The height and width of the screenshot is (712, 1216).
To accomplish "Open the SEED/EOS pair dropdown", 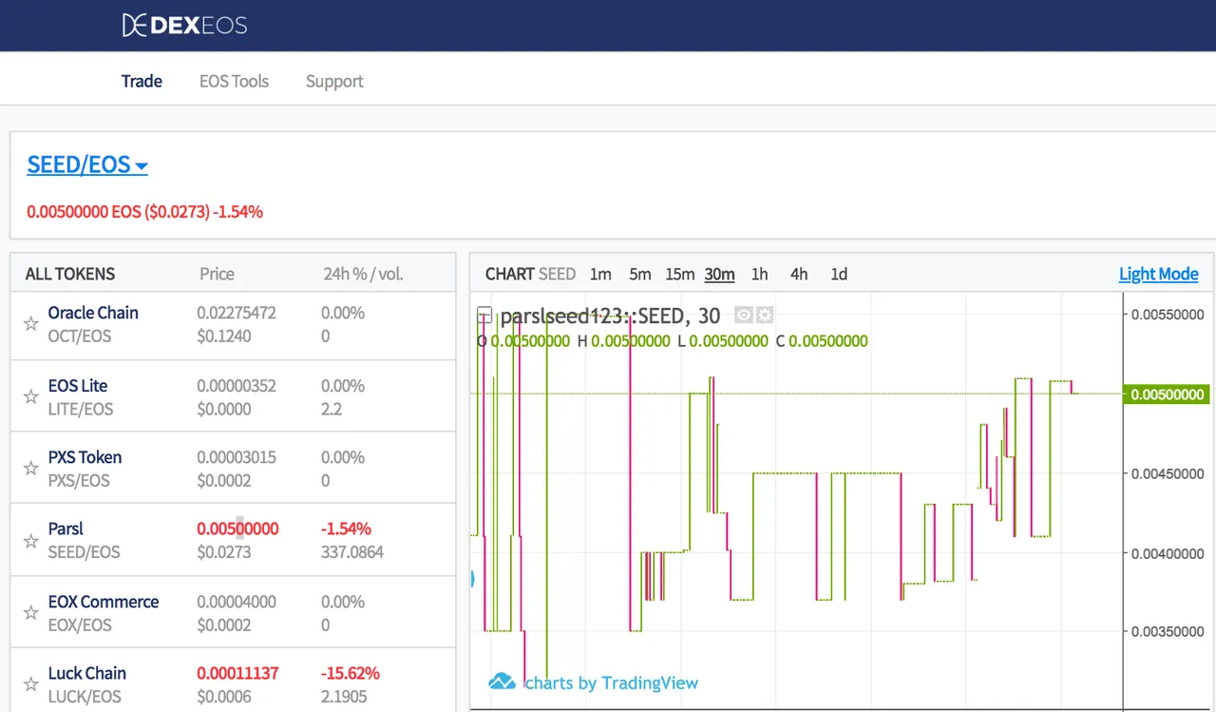I will [x=87, y=164].
